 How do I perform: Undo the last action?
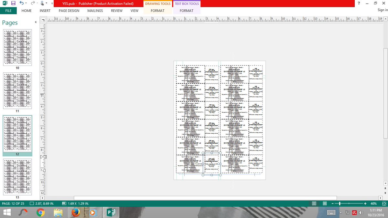pos(21,3)
